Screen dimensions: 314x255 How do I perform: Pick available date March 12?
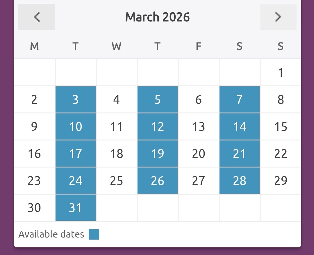point(158,126)
